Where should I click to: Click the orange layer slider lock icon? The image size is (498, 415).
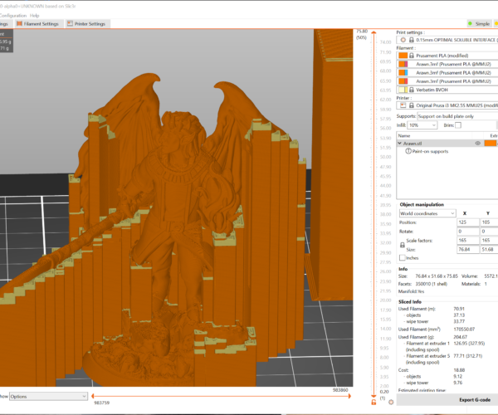[373, 402]
